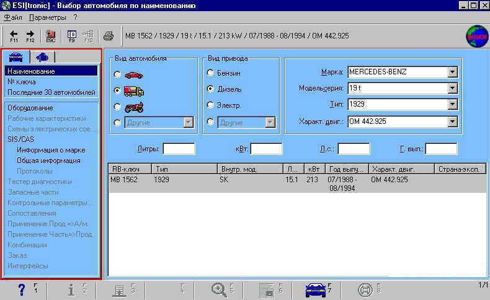This screenshot has width=490, height=300.
Task: Choose the Электр. drive type radio button
Action: 210,105
